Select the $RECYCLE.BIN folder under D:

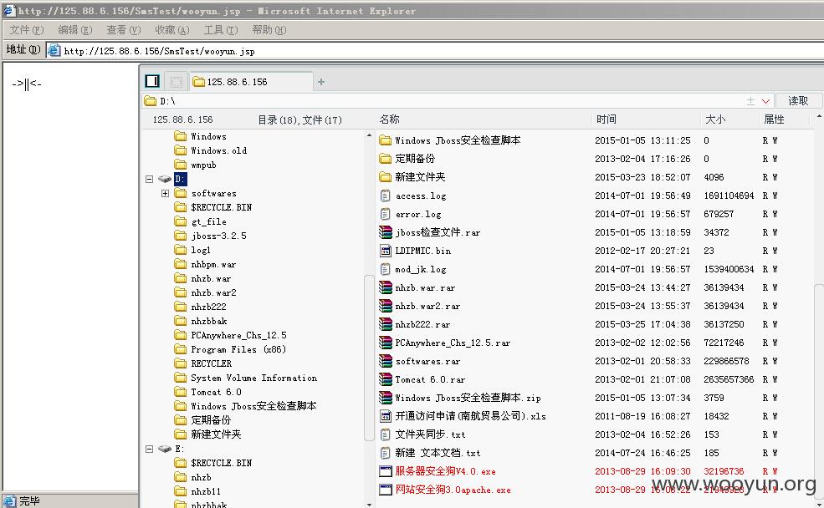(x=221, y=207)
